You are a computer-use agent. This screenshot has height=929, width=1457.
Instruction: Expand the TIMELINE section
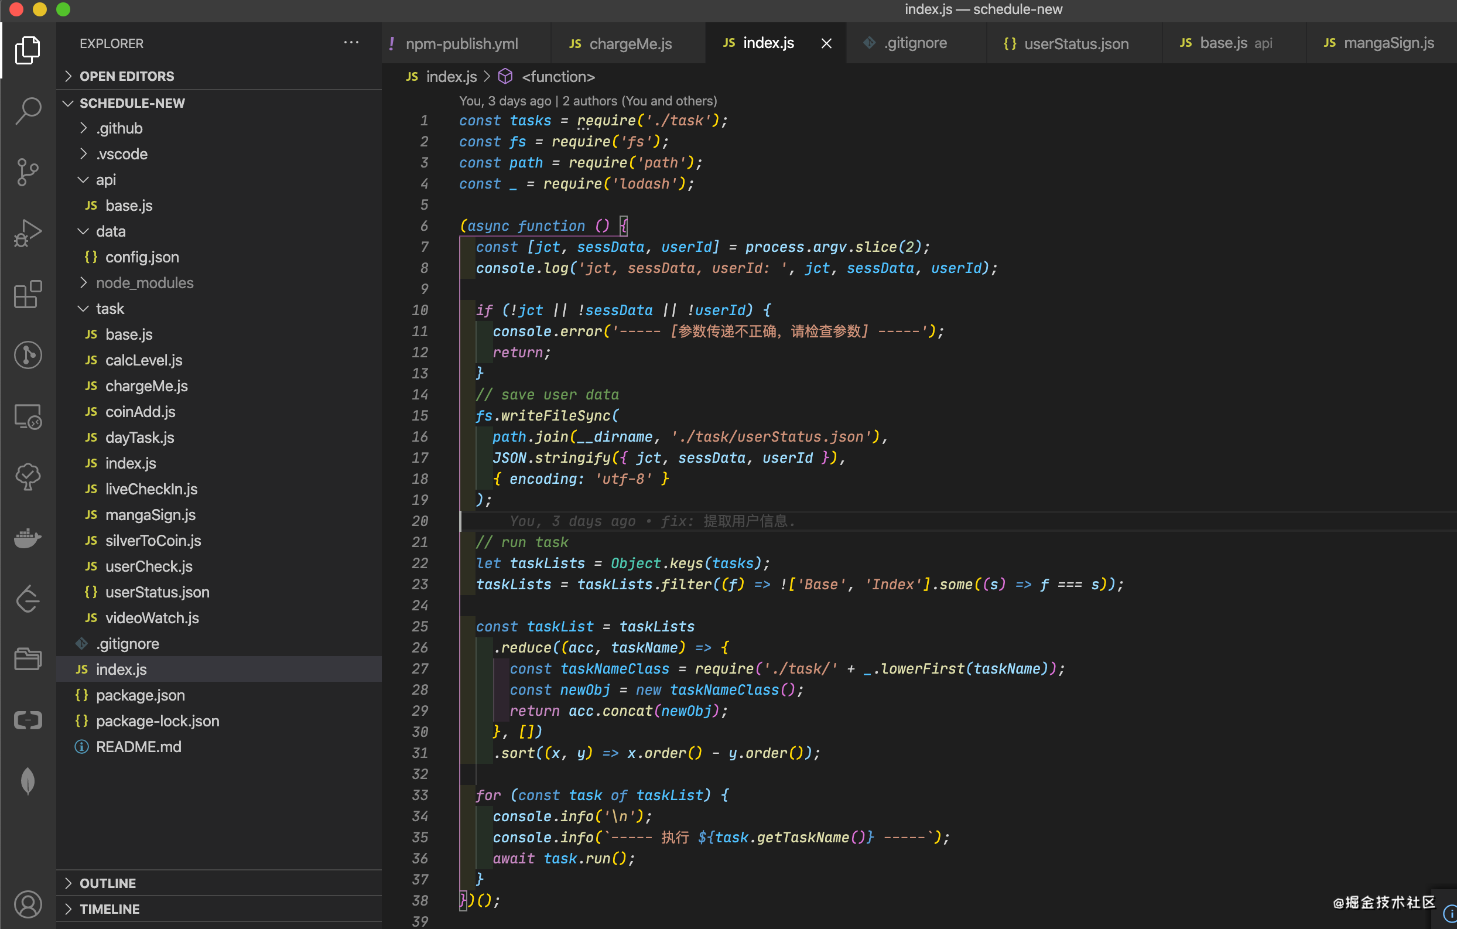[110, 908]
